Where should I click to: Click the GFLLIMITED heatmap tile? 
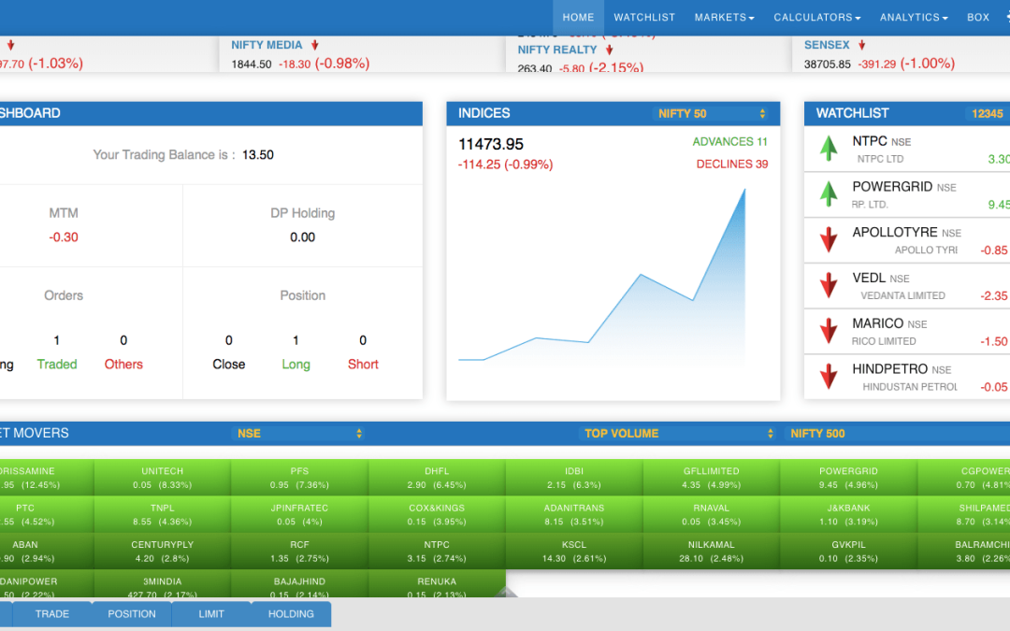tap(711, 478)
